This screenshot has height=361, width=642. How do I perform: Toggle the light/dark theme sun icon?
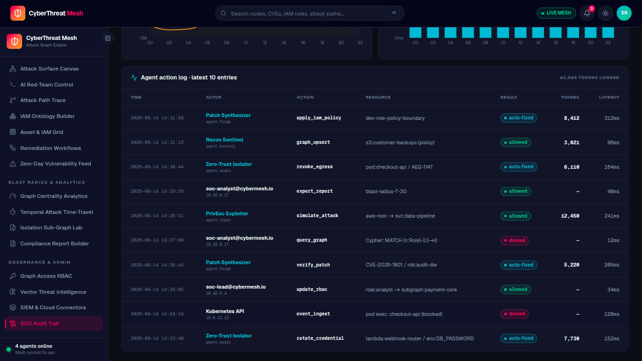click(605, 13)
